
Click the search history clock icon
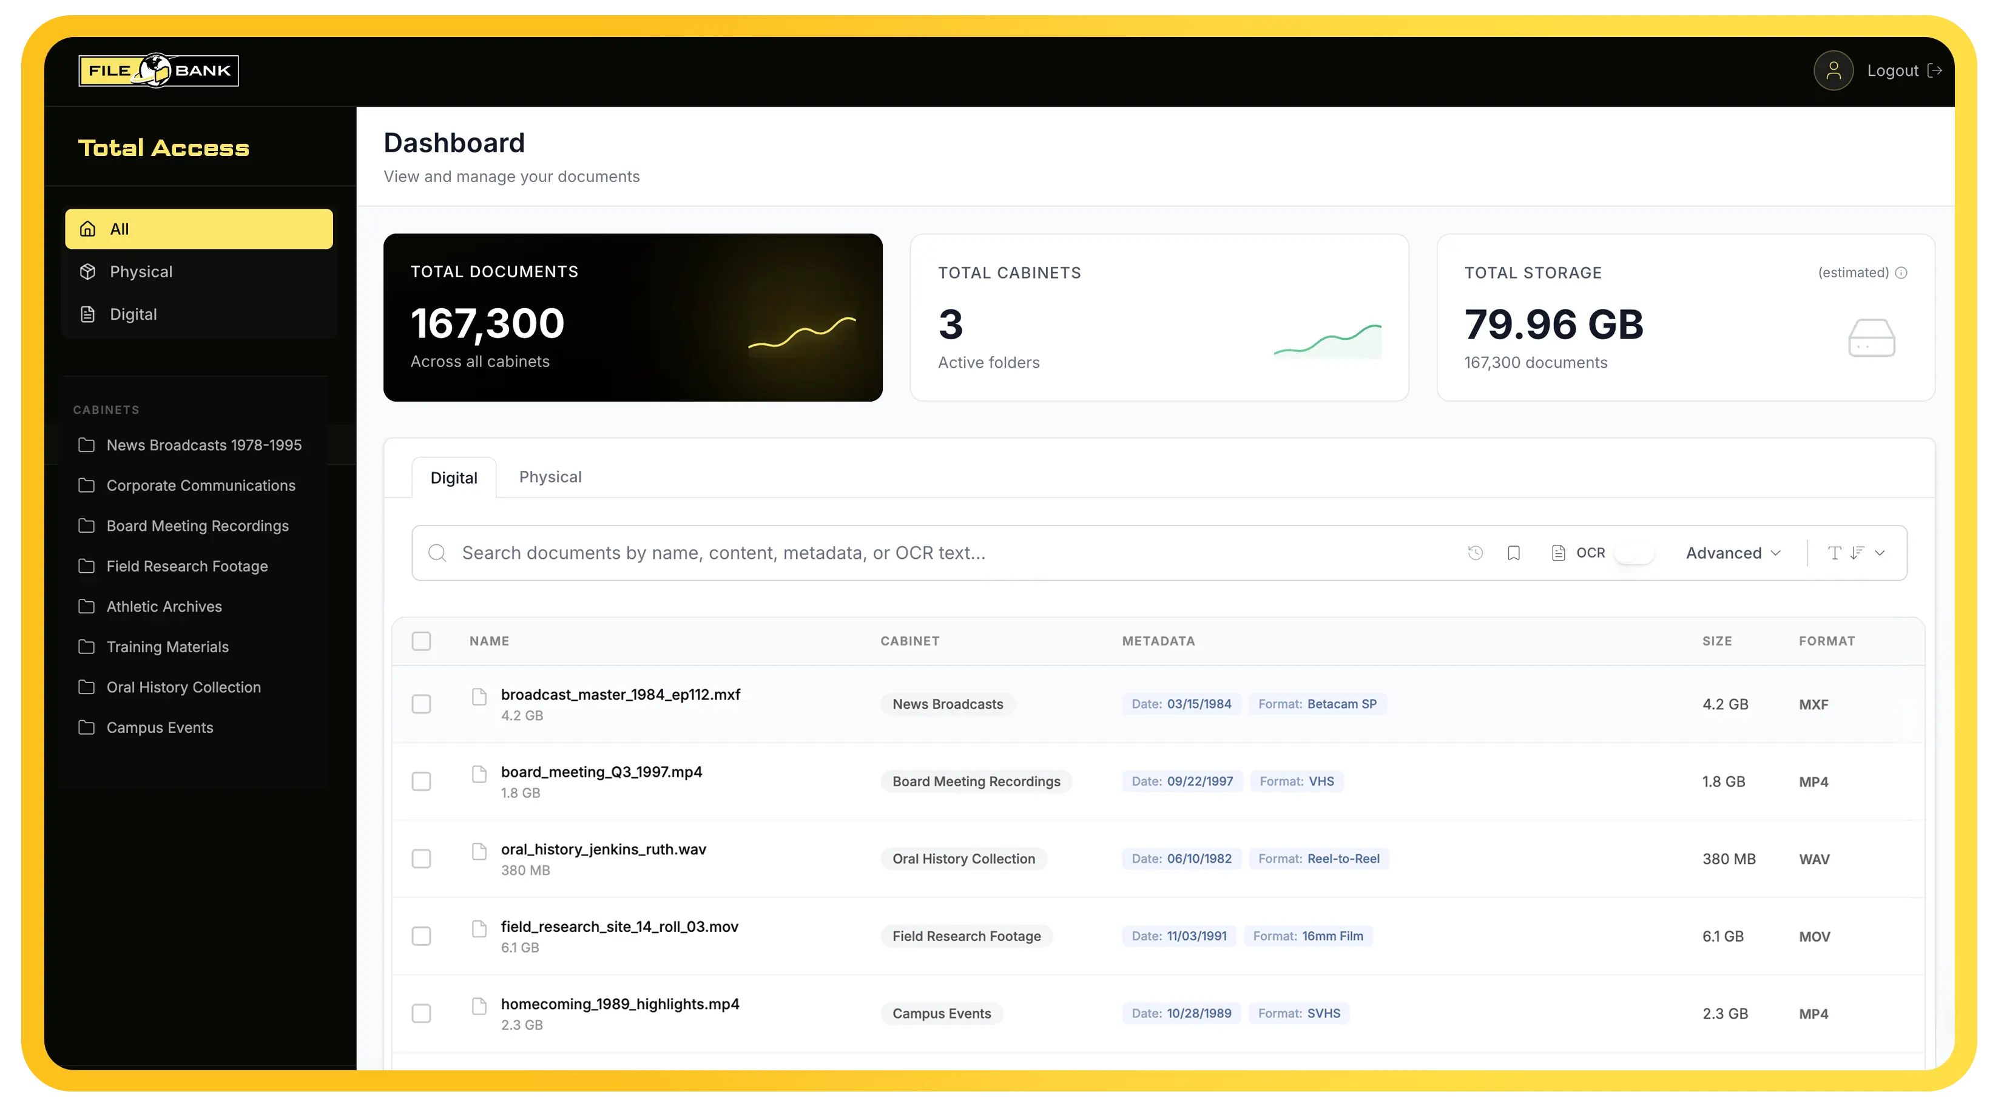pyautogui.click(x=1475, y=553)
